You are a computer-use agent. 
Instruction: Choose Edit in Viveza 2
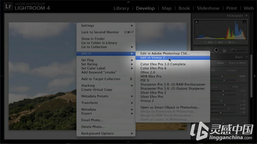tap(173, 57)
